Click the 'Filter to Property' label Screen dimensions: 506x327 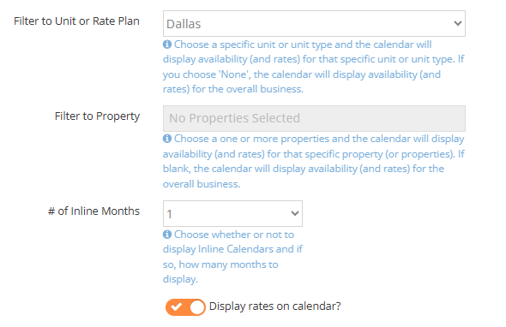click(x=97, y=116)
